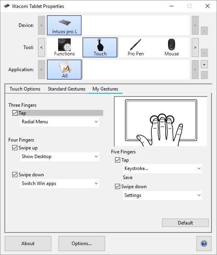
Task: Select the Pro Pen tool icon
Action: pos(136,47)
